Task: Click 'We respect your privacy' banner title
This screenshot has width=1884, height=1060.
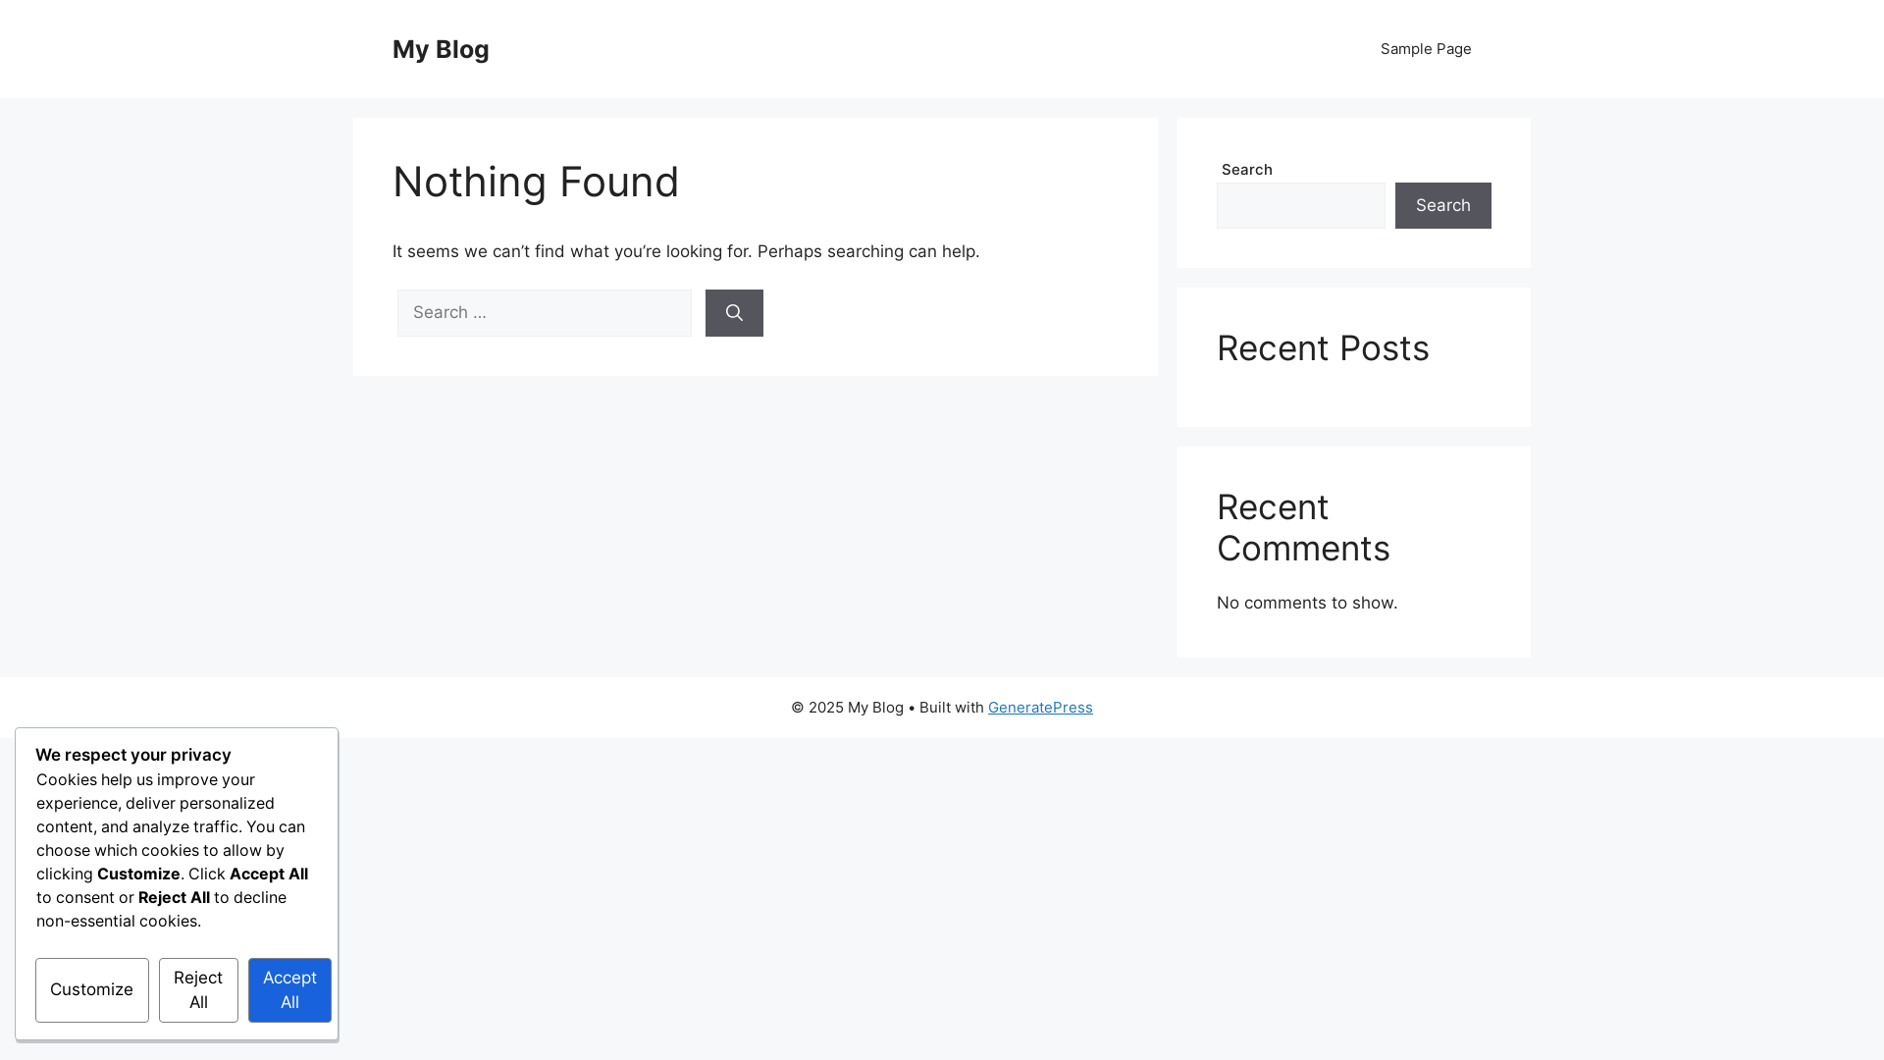Action: 133,755
